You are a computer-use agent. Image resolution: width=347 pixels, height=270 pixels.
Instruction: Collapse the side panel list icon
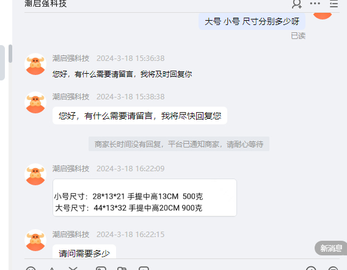click(334, 4)
